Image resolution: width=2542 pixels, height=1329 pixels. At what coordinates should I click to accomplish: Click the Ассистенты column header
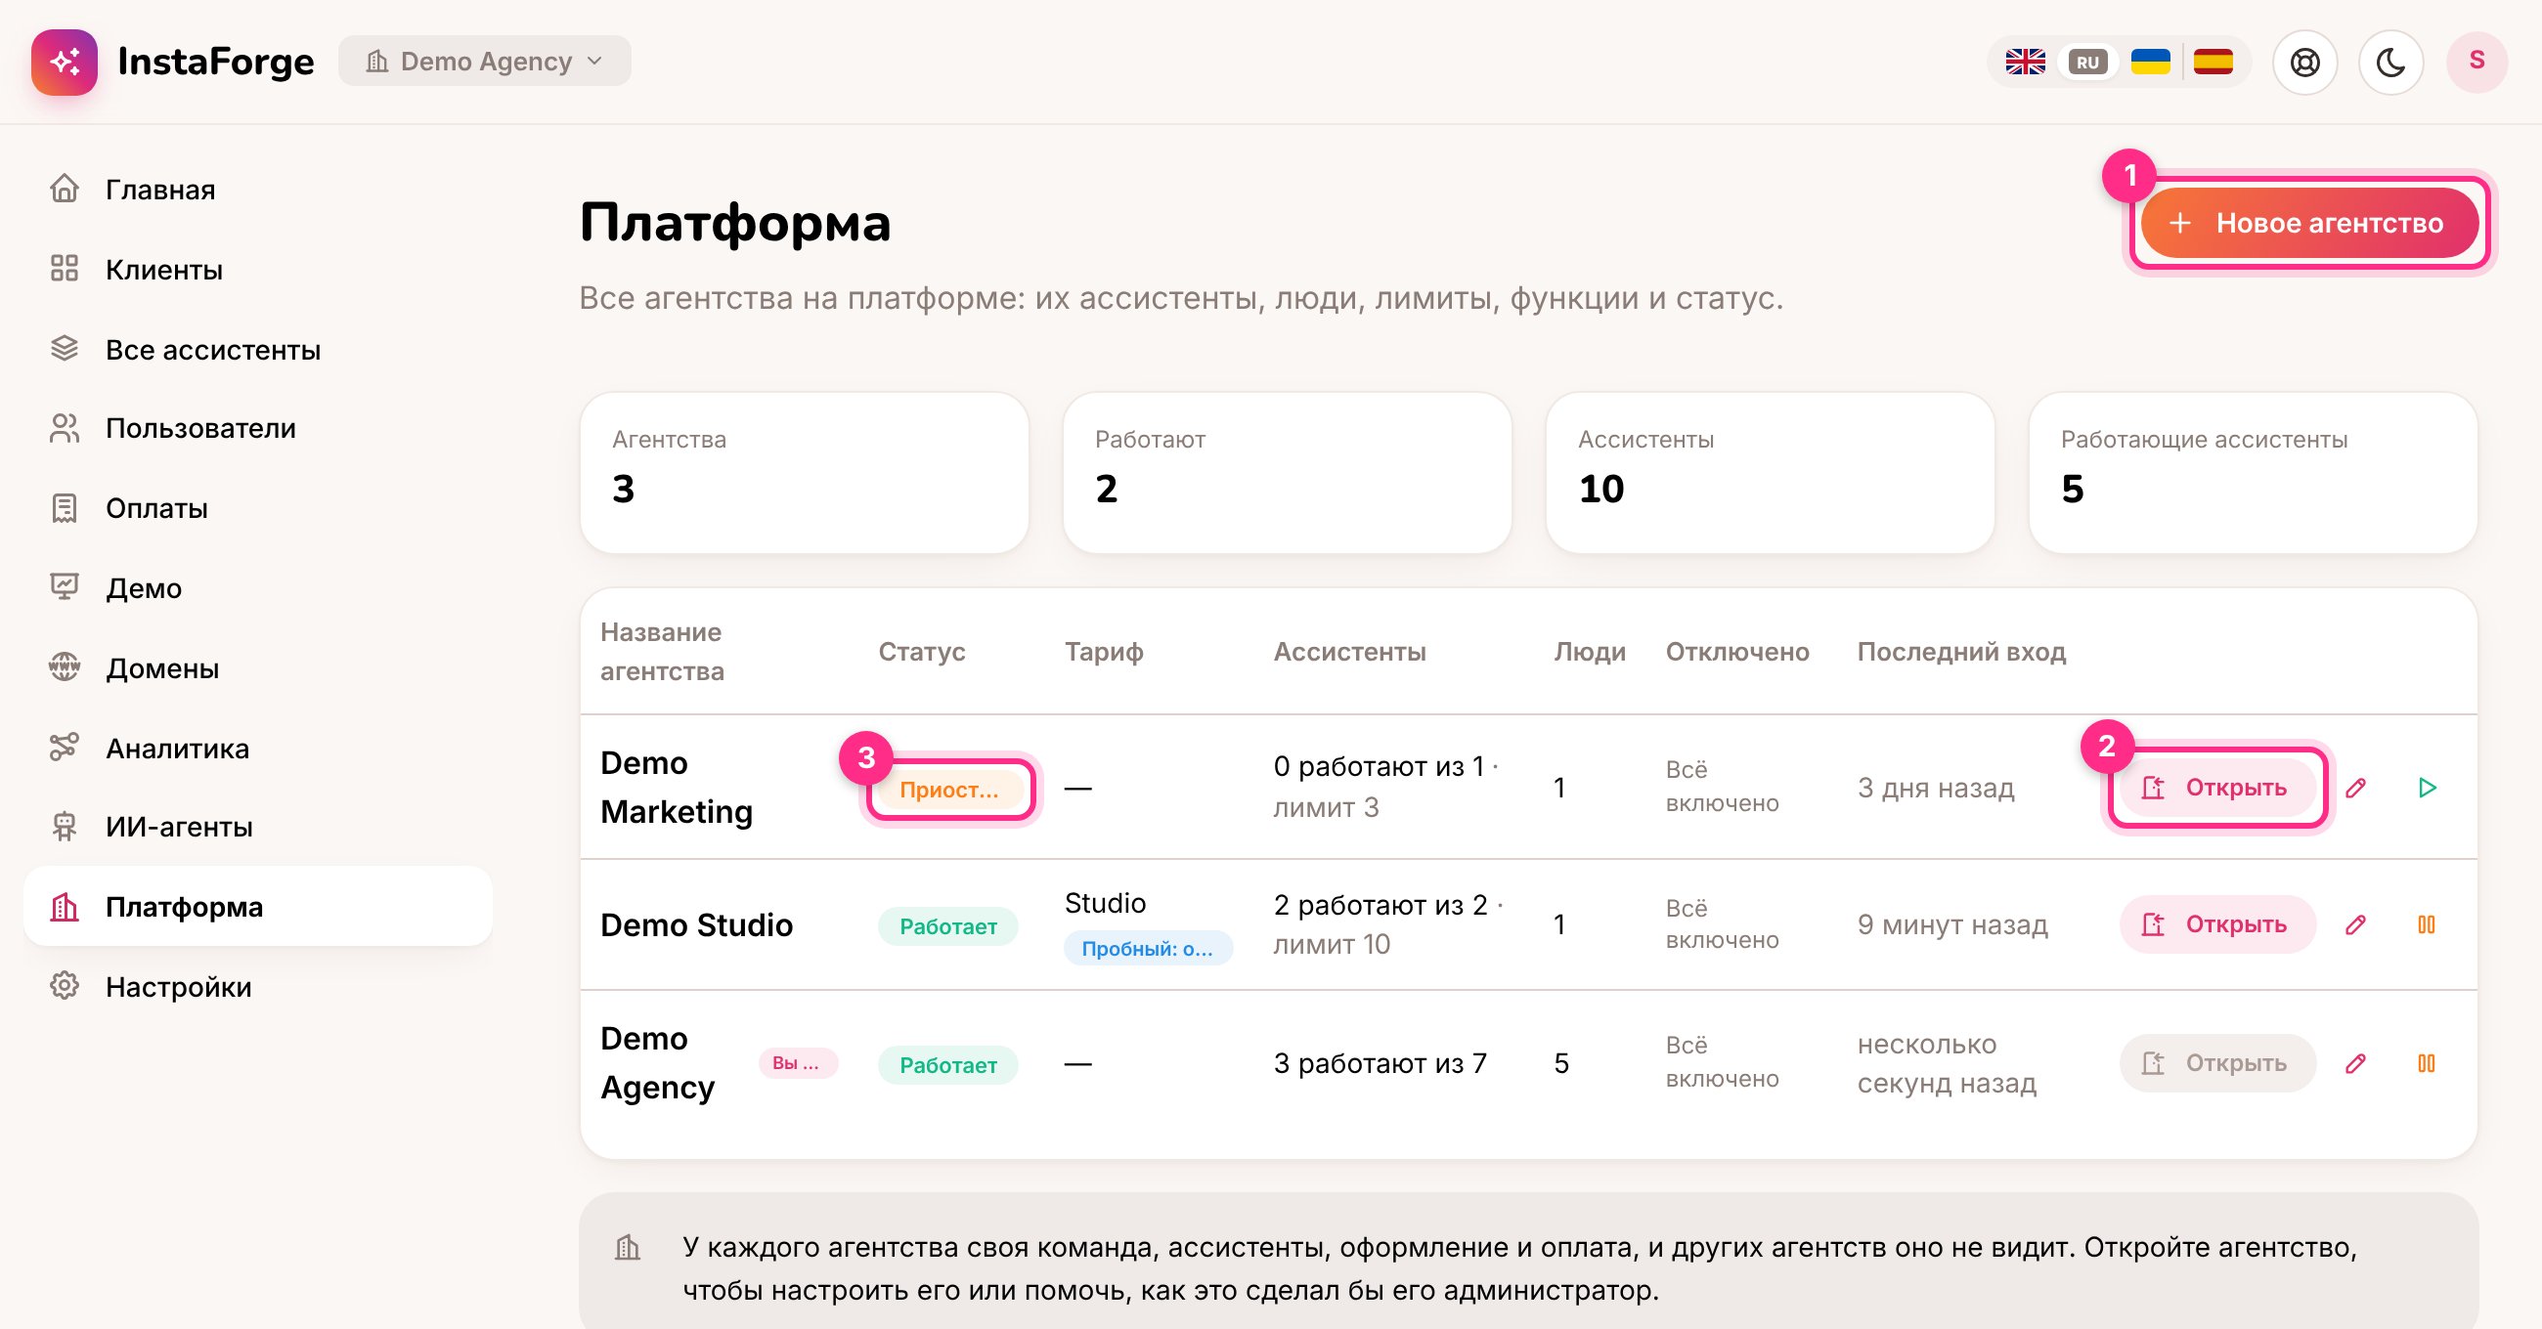(x=1349, y=652)
